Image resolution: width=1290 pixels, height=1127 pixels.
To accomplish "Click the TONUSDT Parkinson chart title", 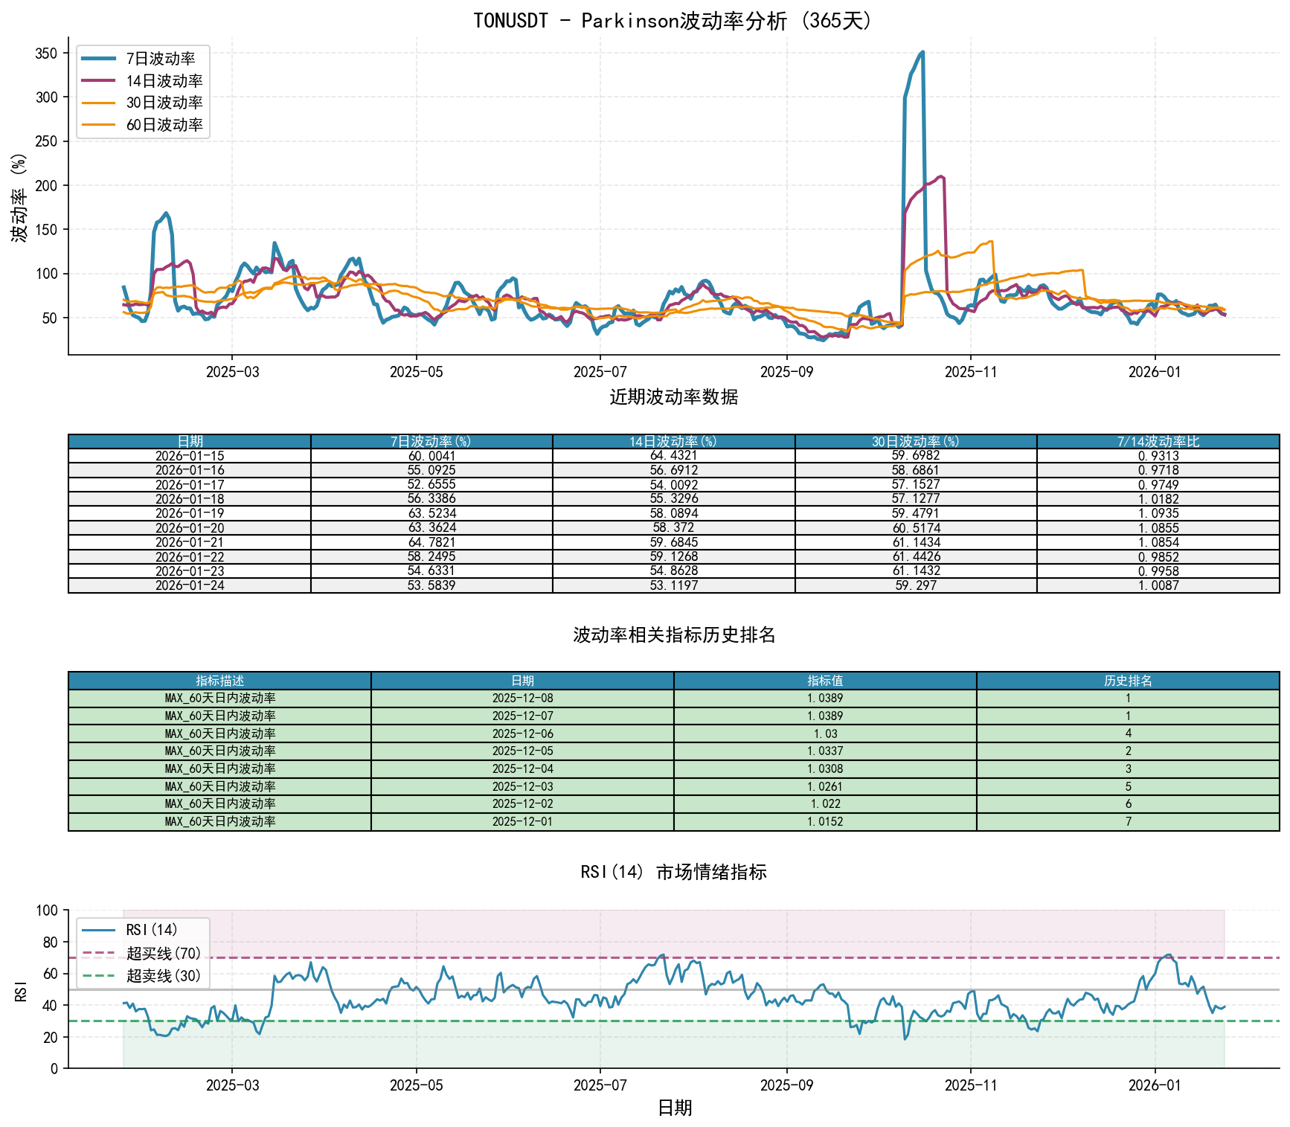I will click(673, 20).
